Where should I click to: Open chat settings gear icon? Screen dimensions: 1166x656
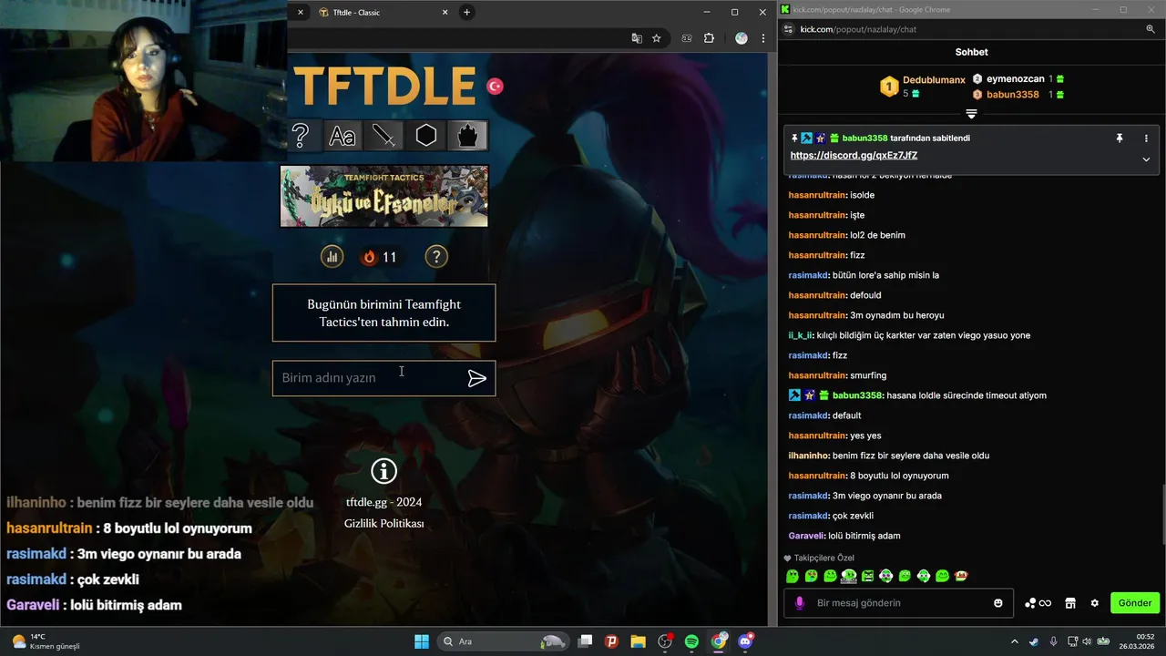(x=1095, y=603)
